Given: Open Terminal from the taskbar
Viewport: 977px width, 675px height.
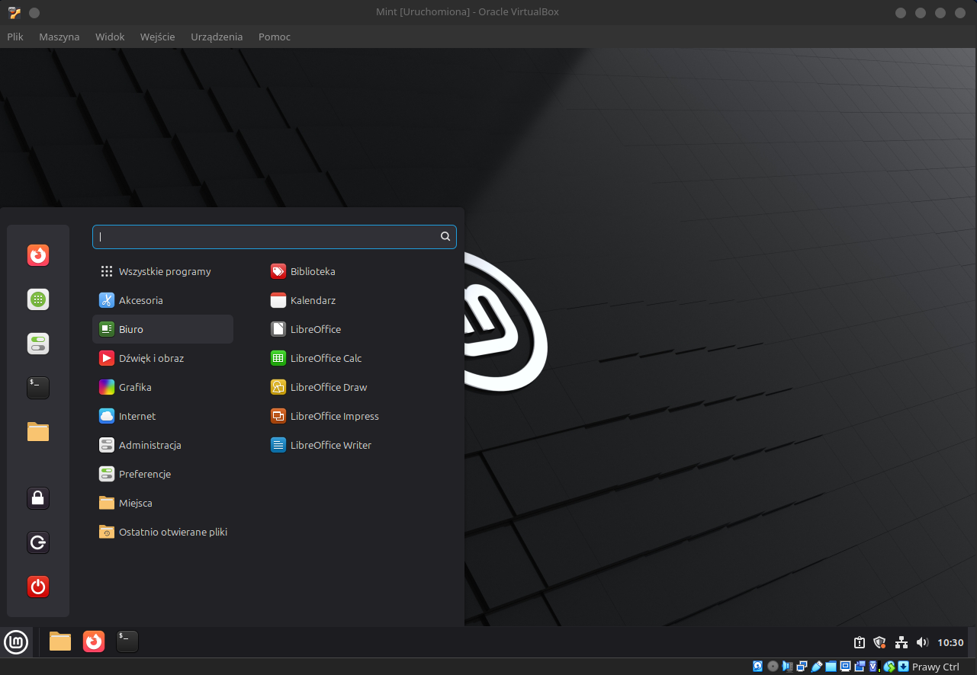Looking at the screenshot, I should click(127, 641).
